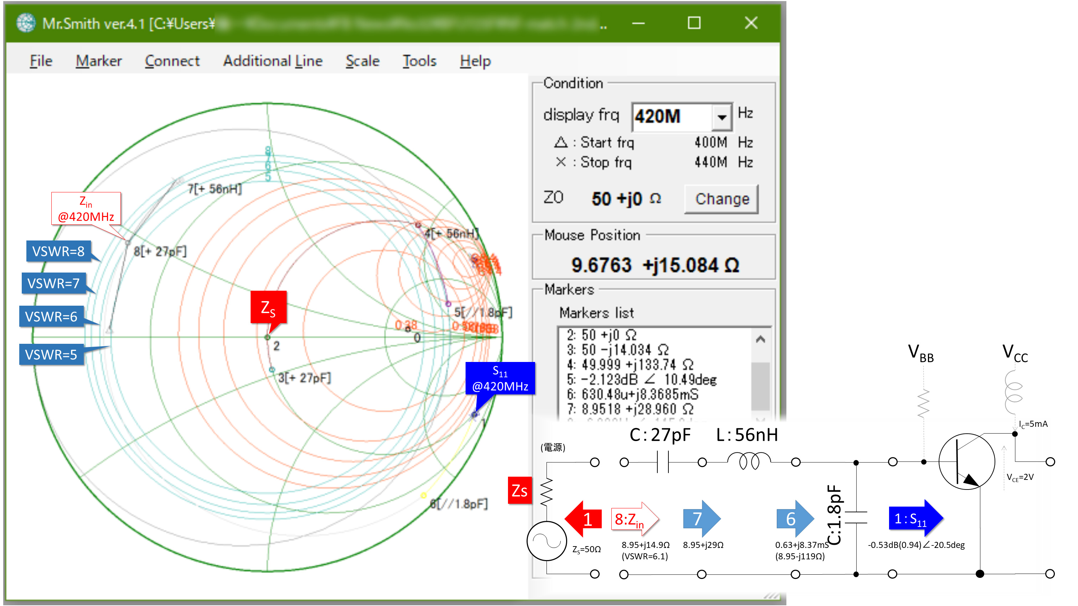1078x606 pixels.
Task: Open the Additional Line menu
Action: pos(272,61)
